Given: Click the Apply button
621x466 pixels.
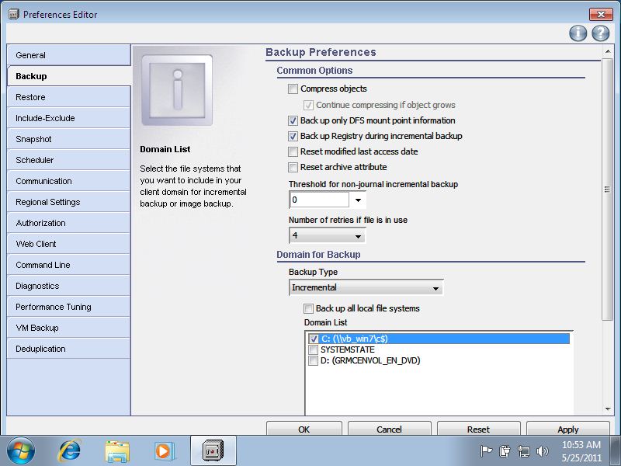Looking at the screenshot, I should pyautogui.click(x=568, y=429).
